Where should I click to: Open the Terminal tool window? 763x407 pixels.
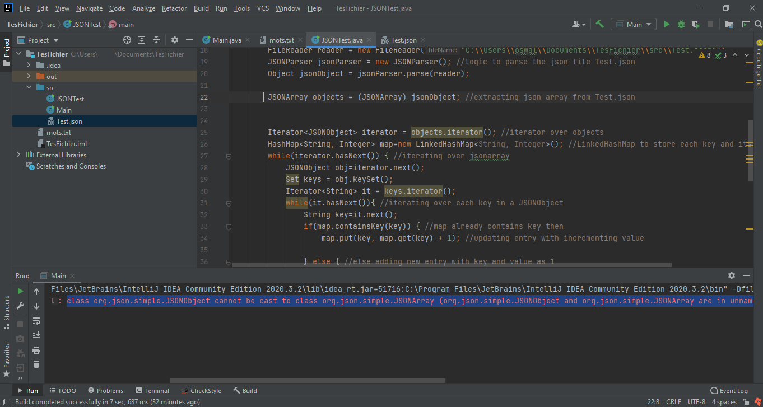(152, 390)
